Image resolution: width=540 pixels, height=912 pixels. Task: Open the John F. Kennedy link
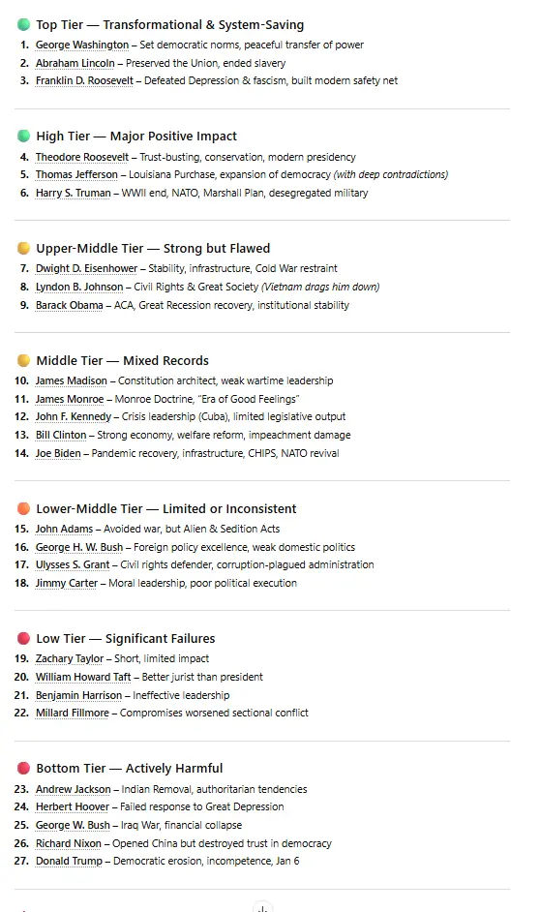74,416
